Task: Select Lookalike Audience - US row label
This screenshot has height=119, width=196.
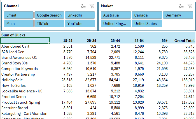Action: (x=22, y=91)
